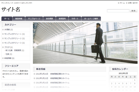
Task: Switch to the 会社概要 tab
Action: 49,19
